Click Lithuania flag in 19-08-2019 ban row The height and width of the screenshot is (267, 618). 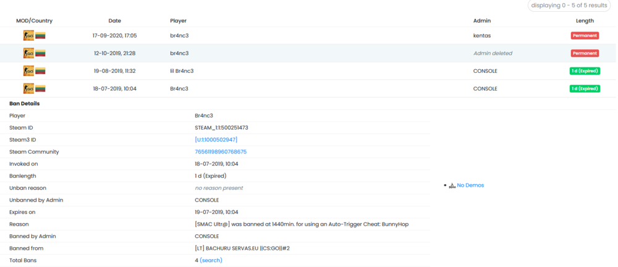click(x=40, y=71)
